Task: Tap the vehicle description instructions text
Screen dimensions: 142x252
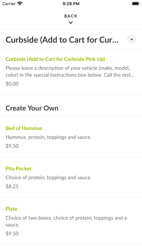Action: [x=70, y=72]
